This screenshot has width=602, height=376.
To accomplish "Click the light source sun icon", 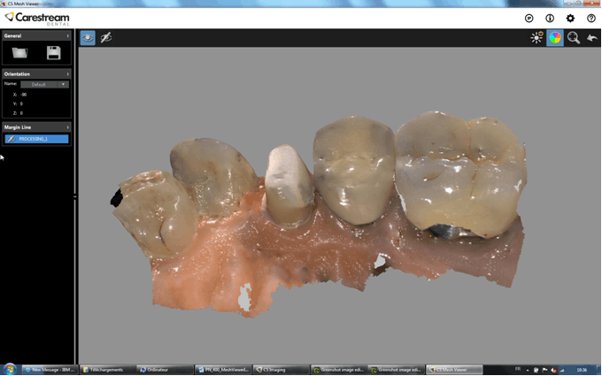I will [x=536, y=38].
